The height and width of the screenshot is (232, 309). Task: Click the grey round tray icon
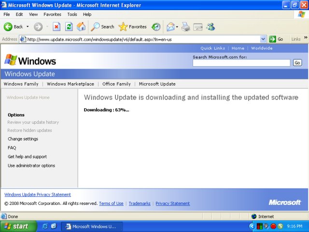coord(266,226)
